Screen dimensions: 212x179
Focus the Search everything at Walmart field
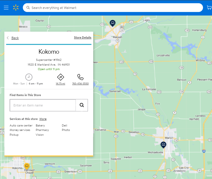113,8
